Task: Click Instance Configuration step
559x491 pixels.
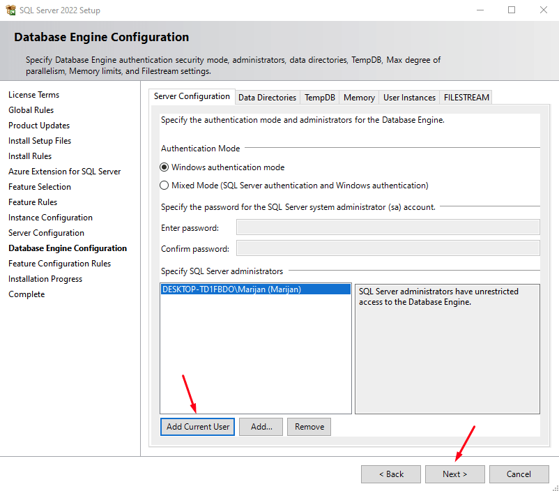Action: pyautogui.click(x=51, y=218)
